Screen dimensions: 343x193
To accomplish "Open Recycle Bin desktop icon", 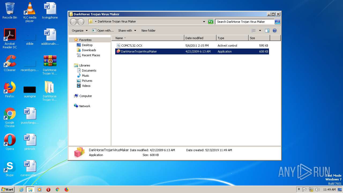I will pos(10,11).
